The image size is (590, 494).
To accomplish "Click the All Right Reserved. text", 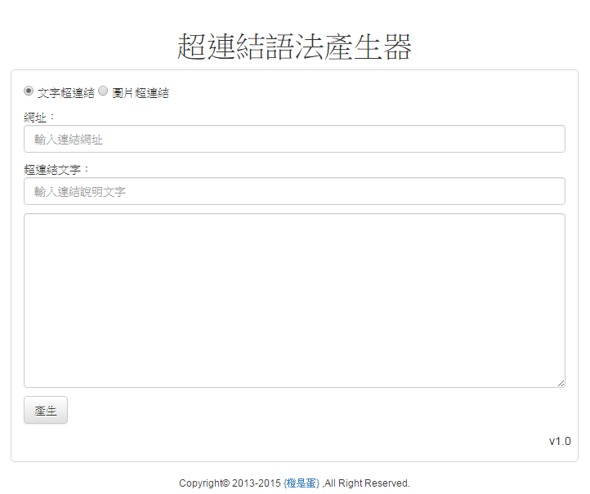I will click(x=367, y=483).
